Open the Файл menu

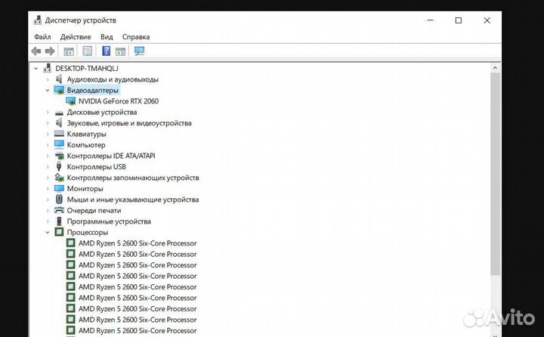tap(42, 37)
